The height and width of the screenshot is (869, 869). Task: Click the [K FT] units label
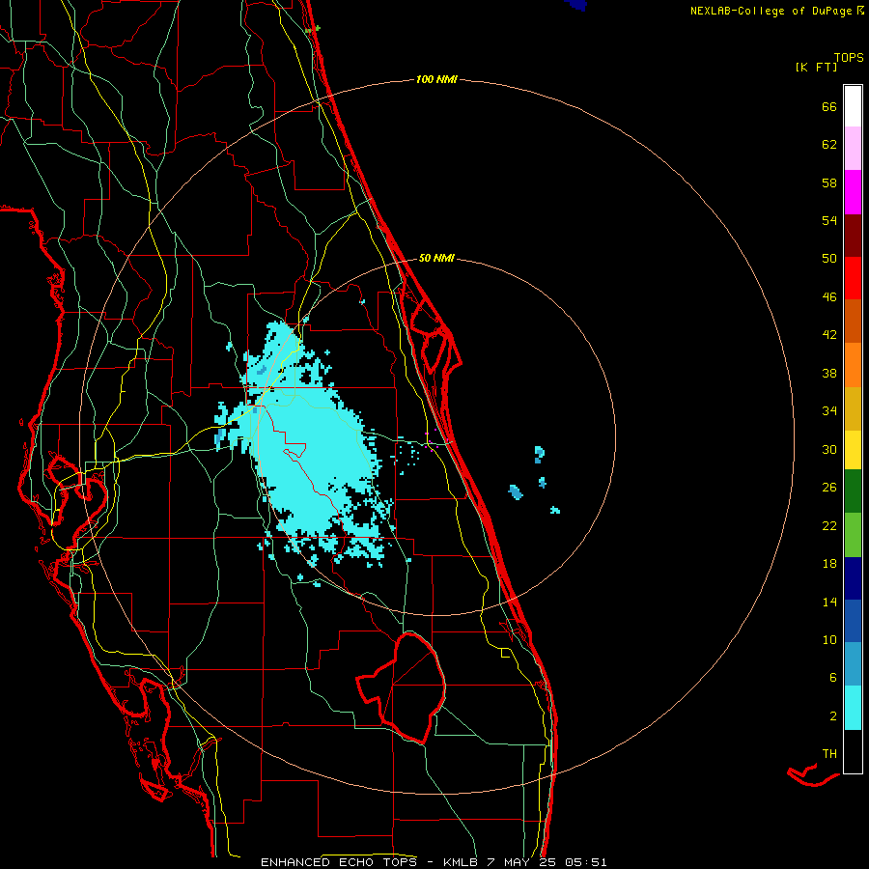(x=816, y=67)
